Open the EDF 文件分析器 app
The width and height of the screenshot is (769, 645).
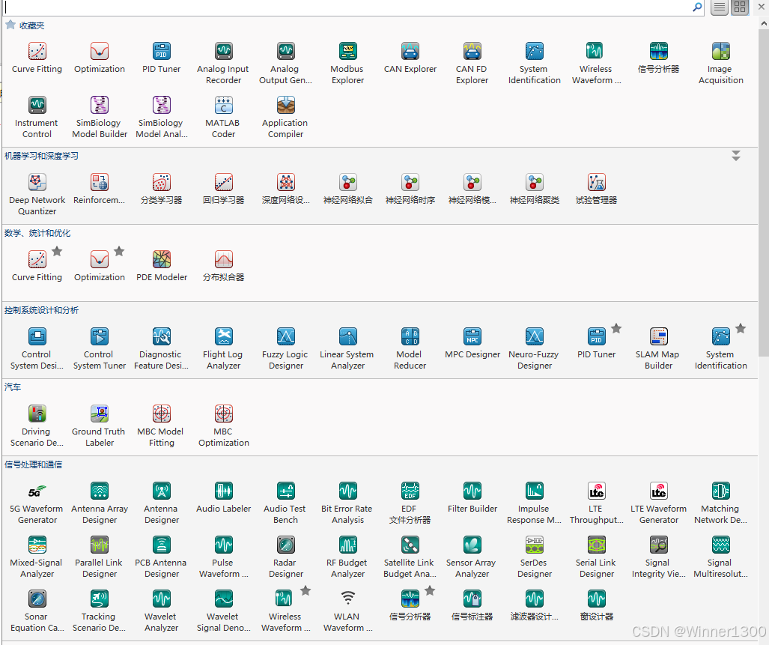(x=410, y=503)
